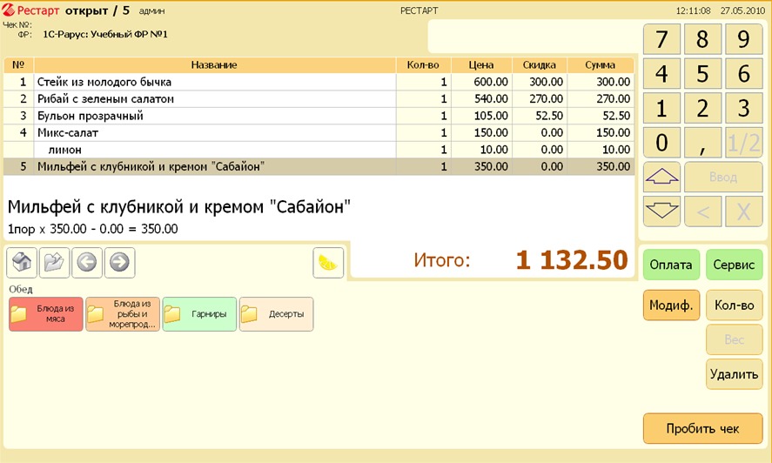The width and height of the screenshot is (772, 463).
Task: Click the folder-up navigation icon
Action: tap(54, 262)
